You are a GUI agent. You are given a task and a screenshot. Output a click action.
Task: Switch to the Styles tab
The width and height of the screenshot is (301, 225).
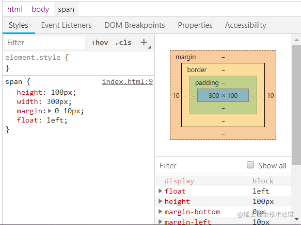[19, 25]
